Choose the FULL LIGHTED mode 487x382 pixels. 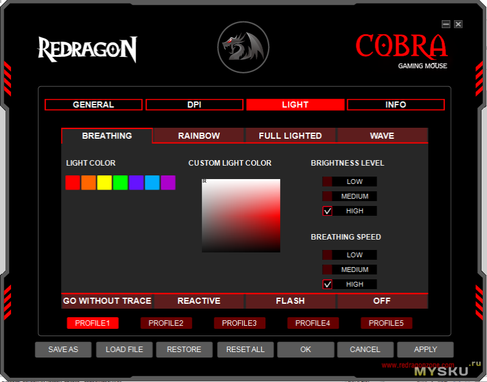pyautogui.click(x=290, y=136)
